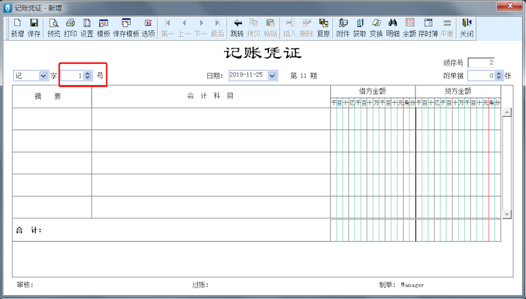This screenshot has height=299, width=526.
Task: Click the 变换 convert icon
Action: [376, 28]
